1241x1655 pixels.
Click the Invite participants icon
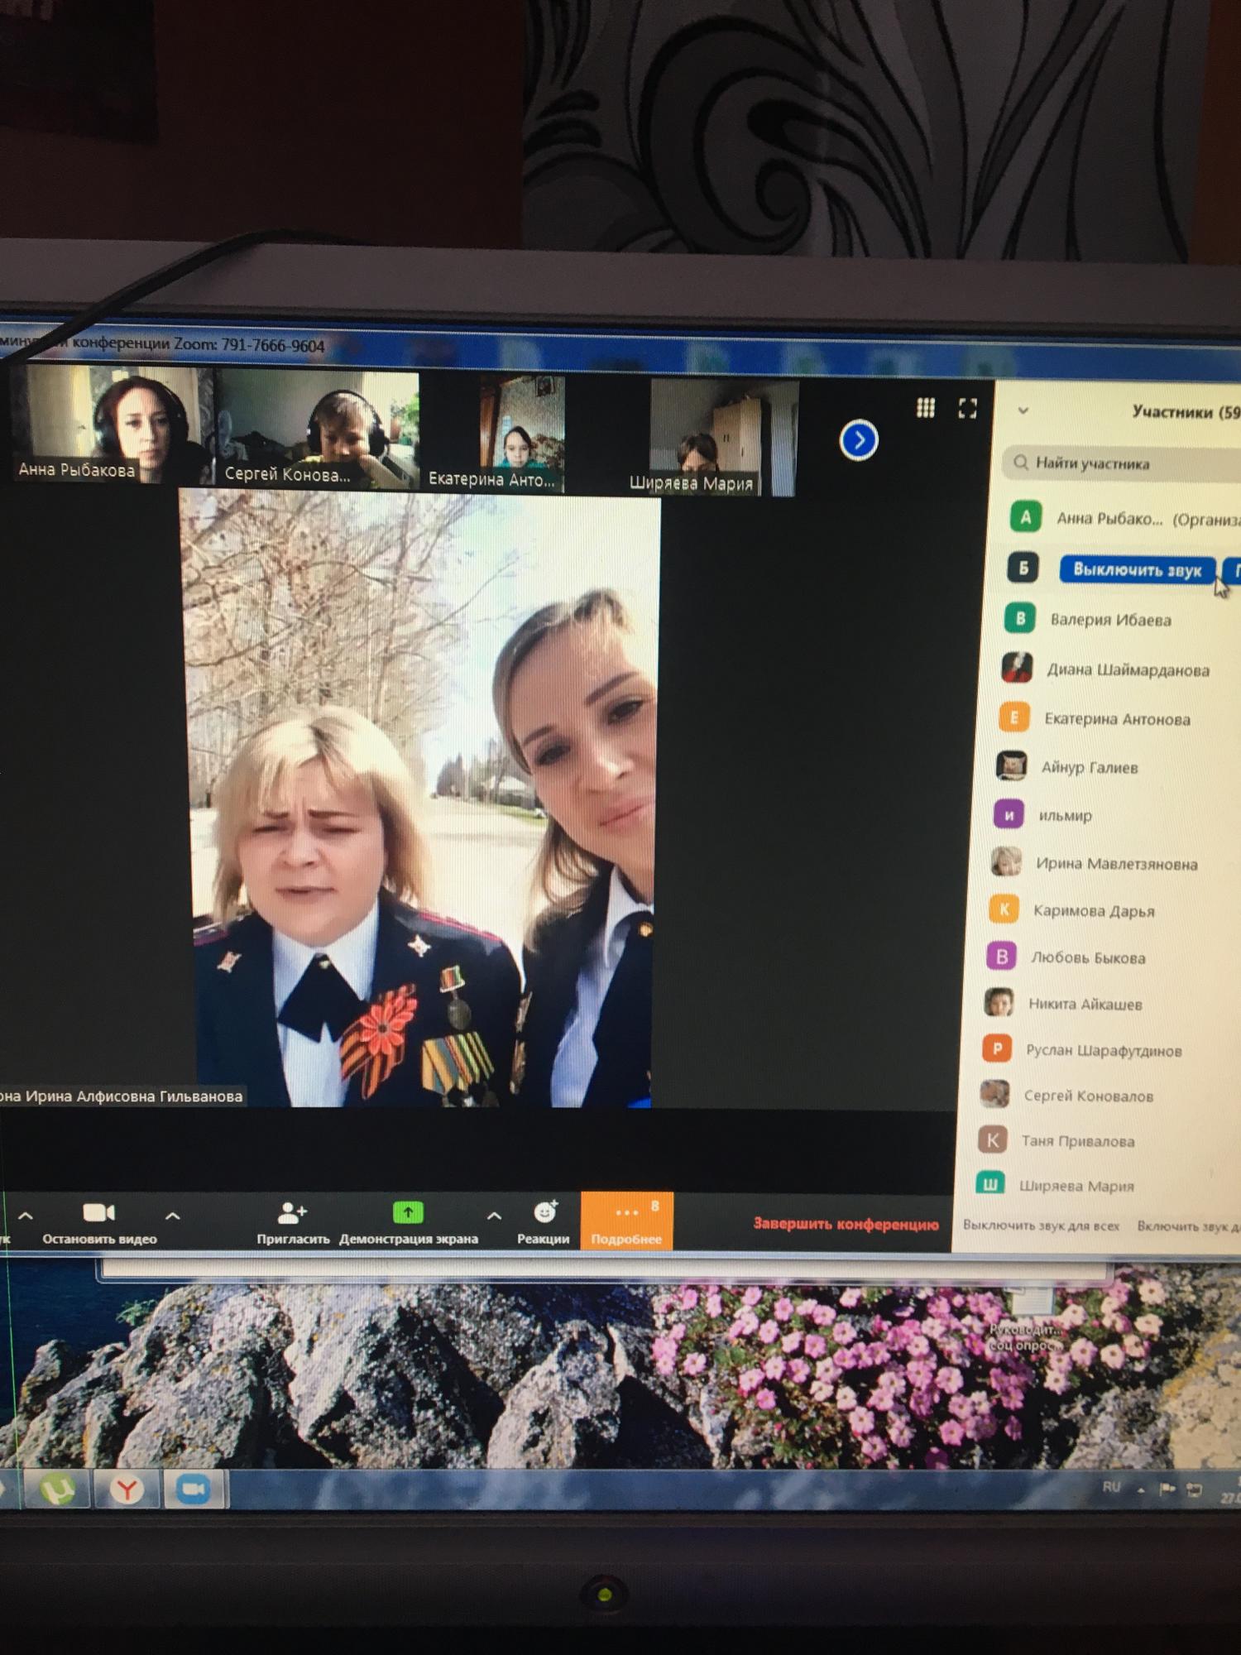(292, 1214)
